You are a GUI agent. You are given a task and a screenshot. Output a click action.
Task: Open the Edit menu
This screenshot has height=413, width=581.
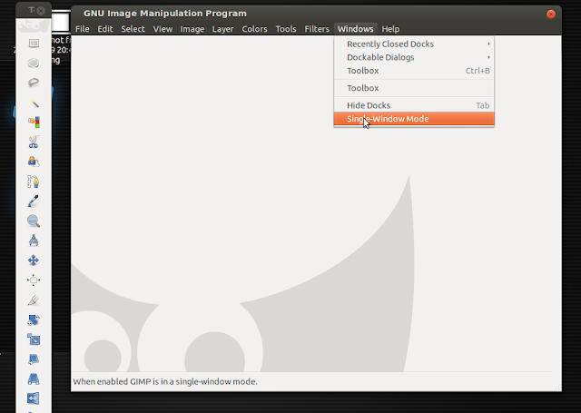click(105, 29)
